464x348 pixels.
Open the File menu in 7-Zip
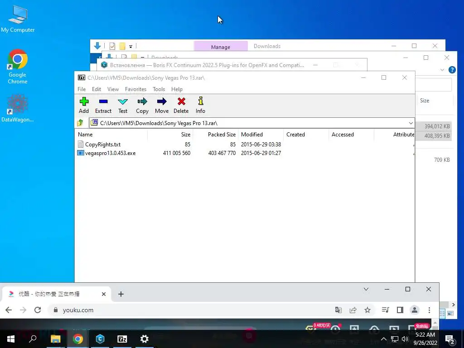coord(82,89)
